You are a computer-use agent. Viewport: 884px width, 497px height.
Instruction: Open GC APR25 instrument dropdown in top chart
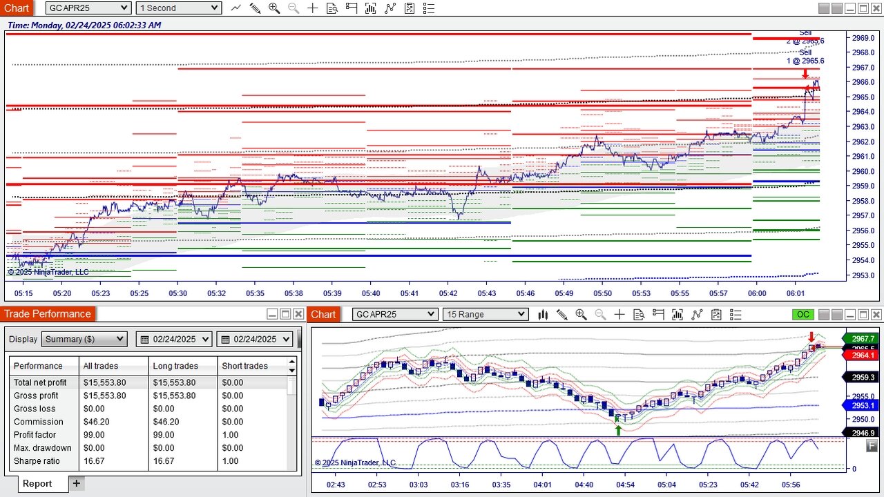[x=88, y=8]
